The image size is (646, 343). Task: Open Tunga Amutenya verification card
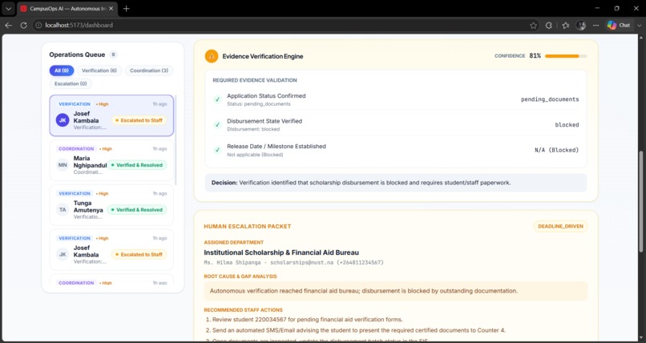pyautogui.click(x=111, y=205)
